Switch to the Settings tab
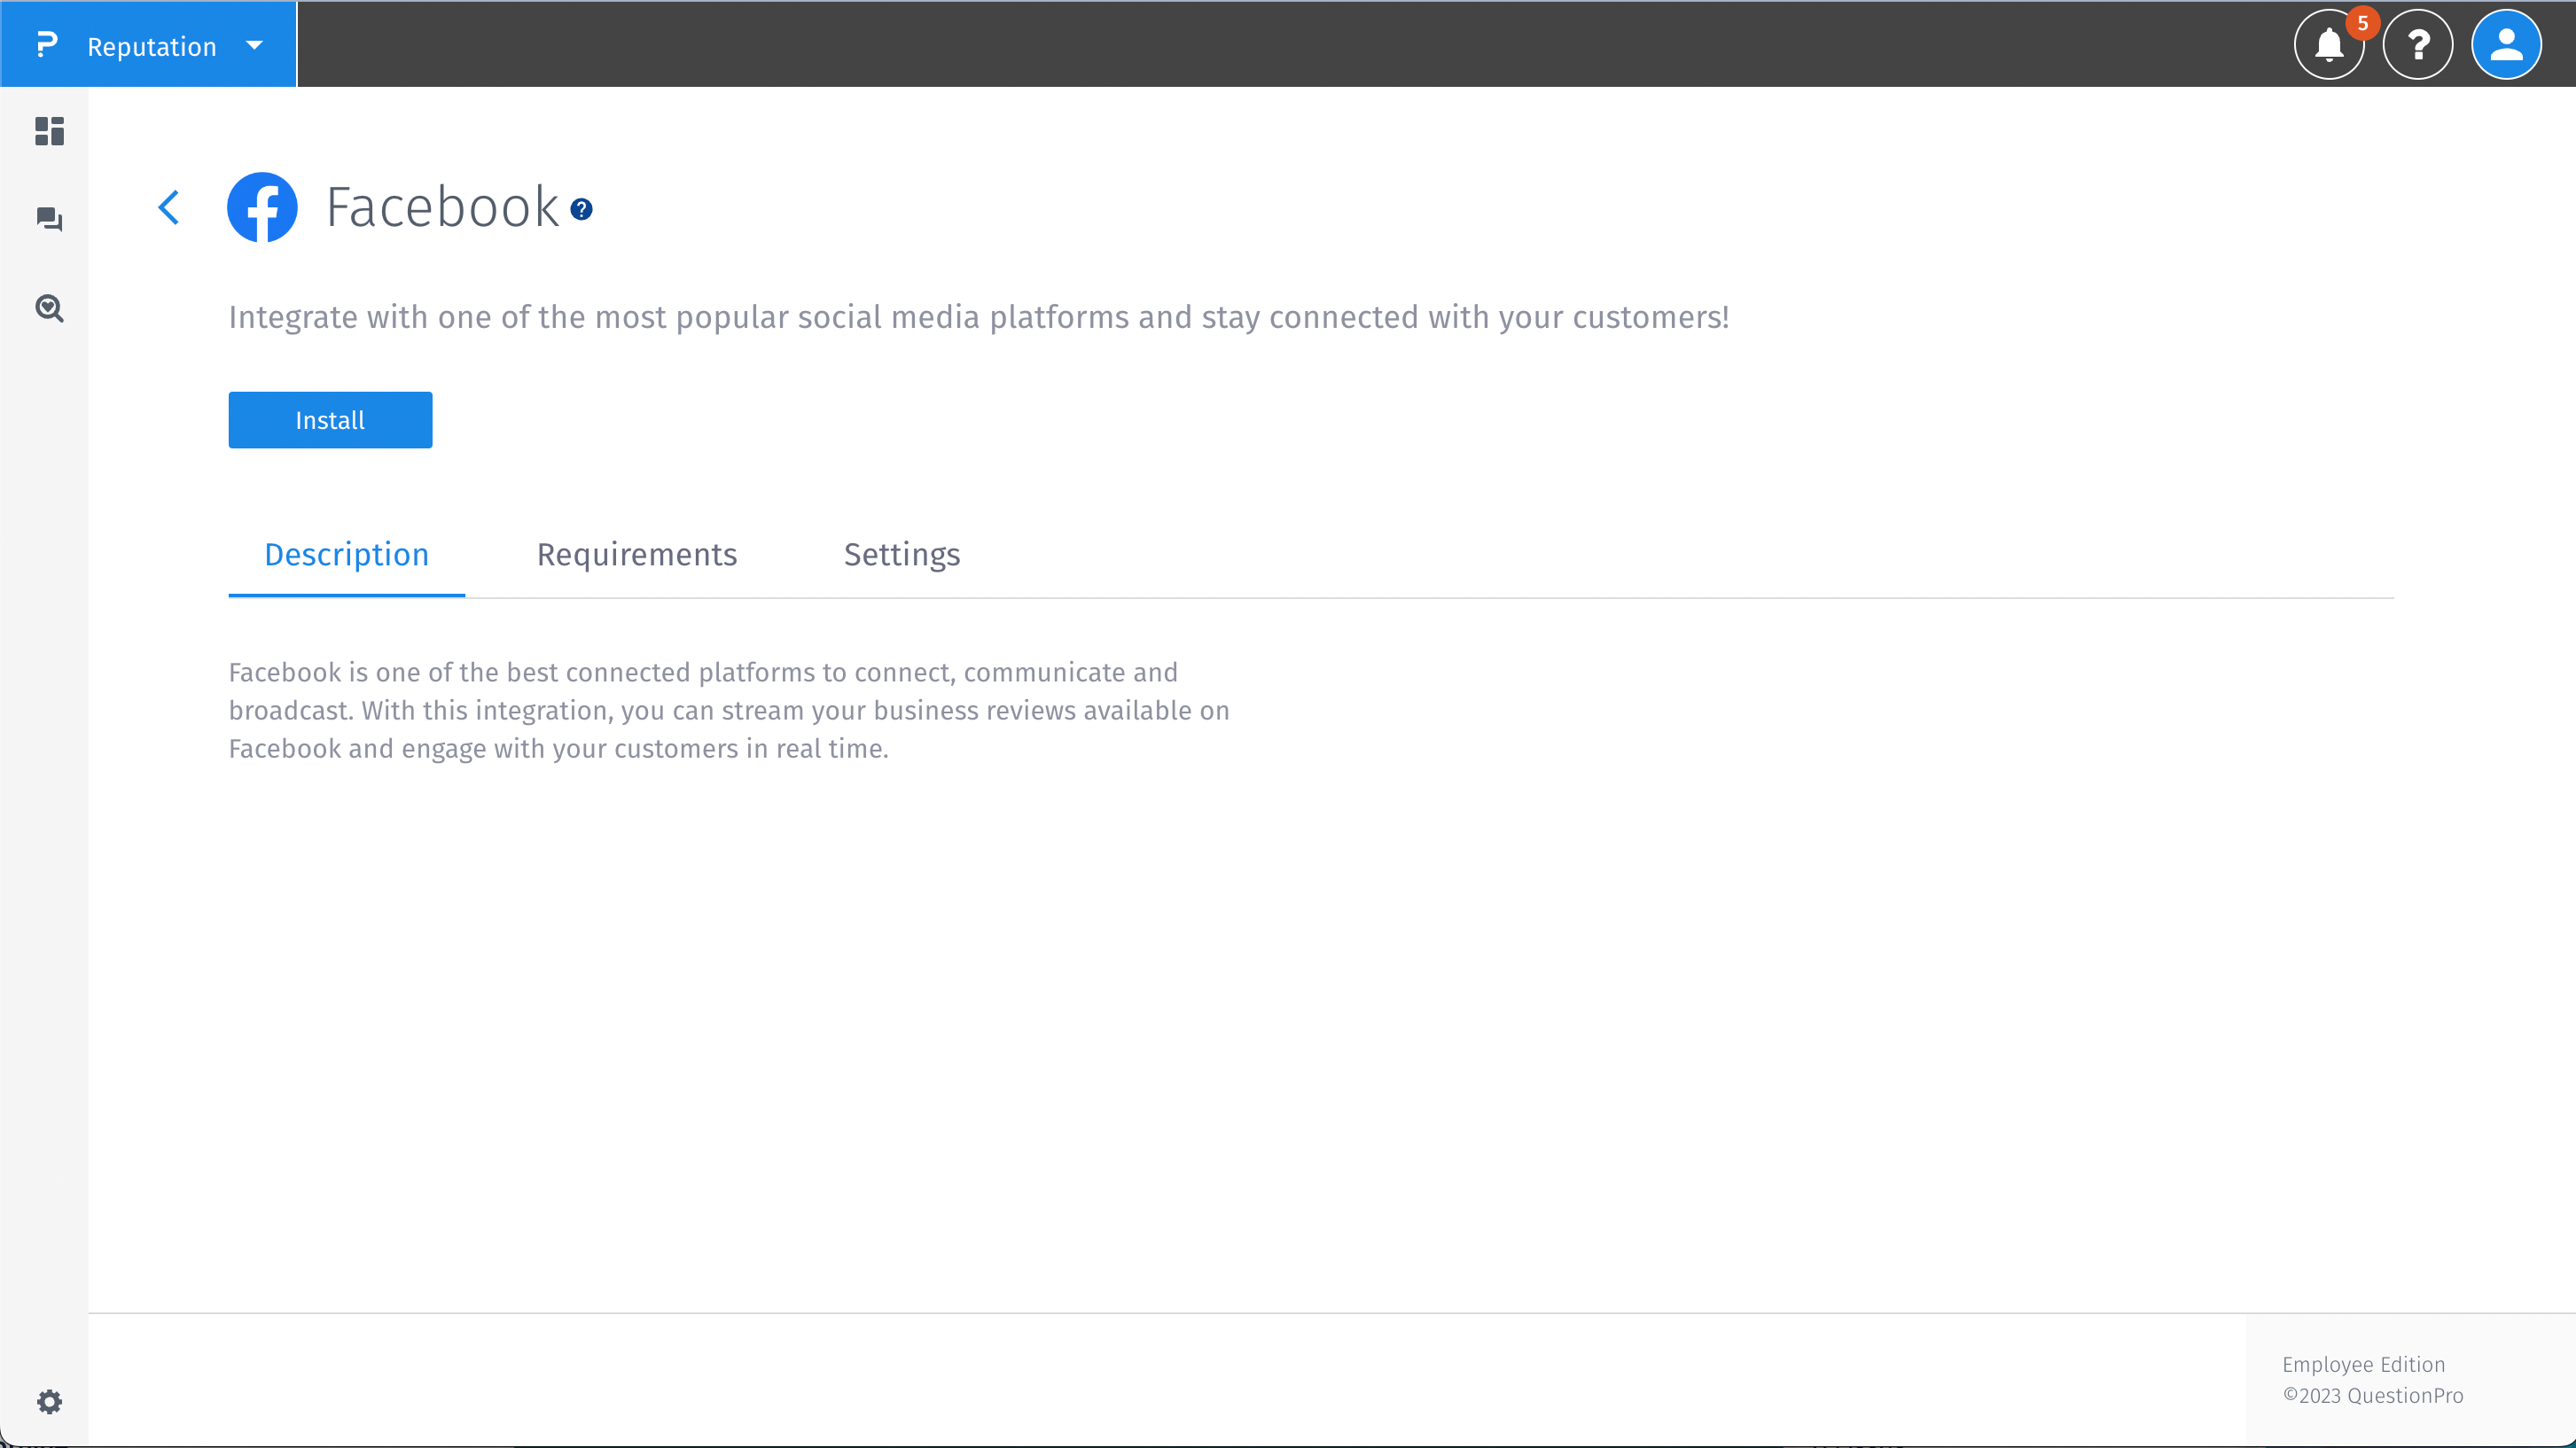This screenshot has height=1448, width=2576. click(x=900, y=555)
